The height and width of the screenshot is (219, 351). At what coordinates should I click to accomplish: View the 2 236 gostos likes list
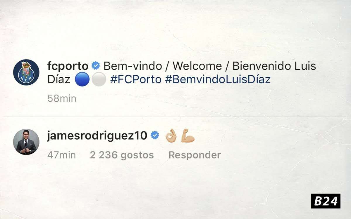122,155
